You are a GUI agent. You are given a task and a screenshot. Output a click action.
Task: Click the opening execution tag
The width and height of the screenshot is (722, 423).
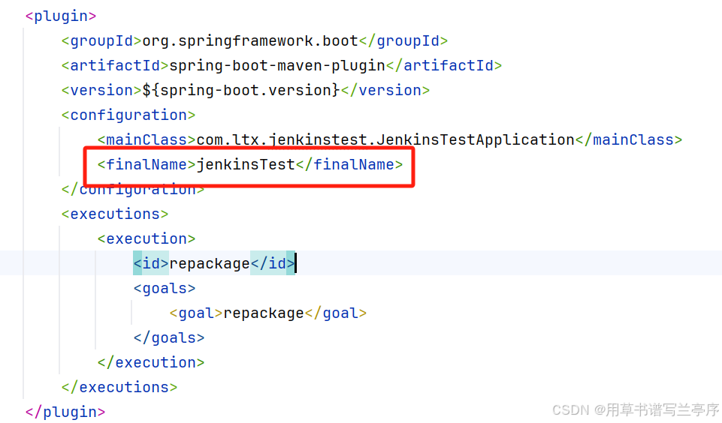click(x=147, y=239)
